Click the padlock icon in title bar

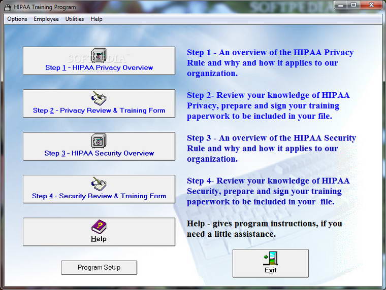tap(8, 8)
